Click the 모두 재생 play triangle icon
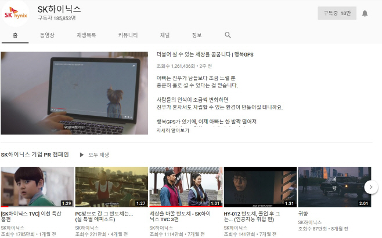Screen dimensions: 382x238 (82, 155)
